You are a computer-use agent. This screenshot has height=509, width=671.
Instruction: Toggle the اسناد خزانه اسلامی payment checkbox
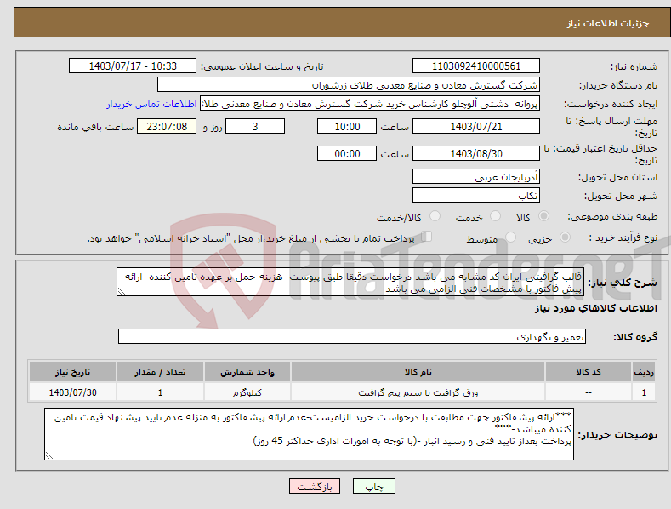point(426,237)
